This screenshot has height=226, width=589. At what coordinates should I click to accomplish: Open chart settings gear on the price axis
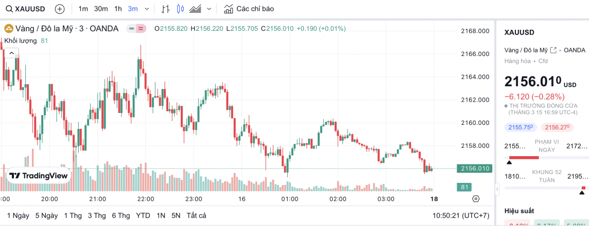coord(476,199)
